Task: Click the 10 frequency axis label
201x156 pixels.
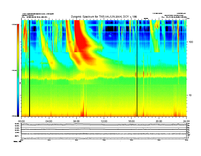Action: [x=190, y=95]
